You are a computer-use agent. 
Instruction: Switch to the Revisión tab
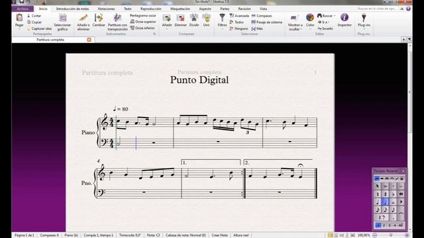[244, 9]
